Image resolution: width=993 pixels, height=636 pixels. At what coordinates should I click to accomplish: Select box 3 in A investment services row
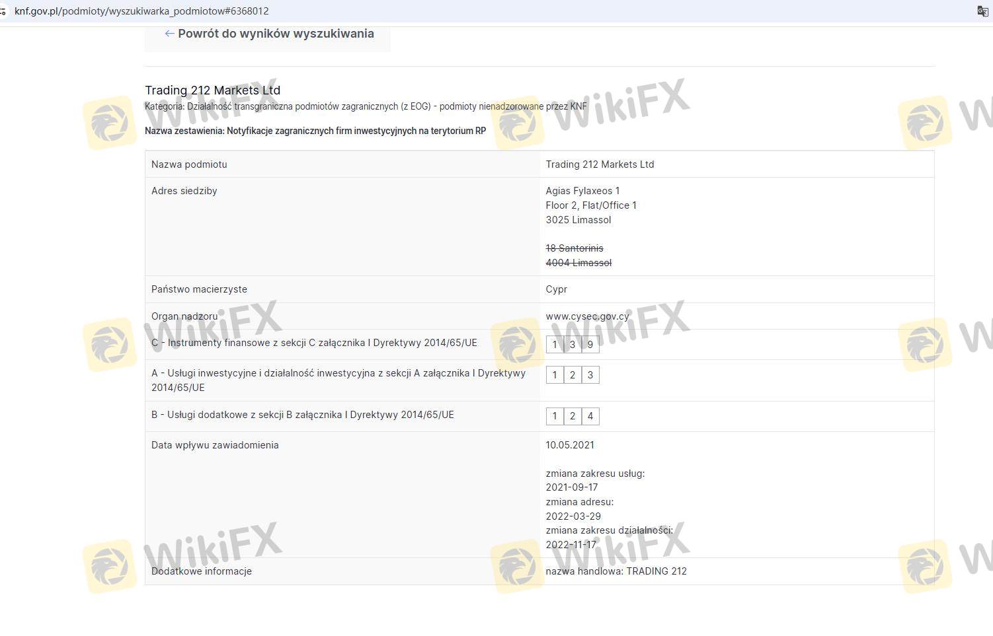pos(590,375)
